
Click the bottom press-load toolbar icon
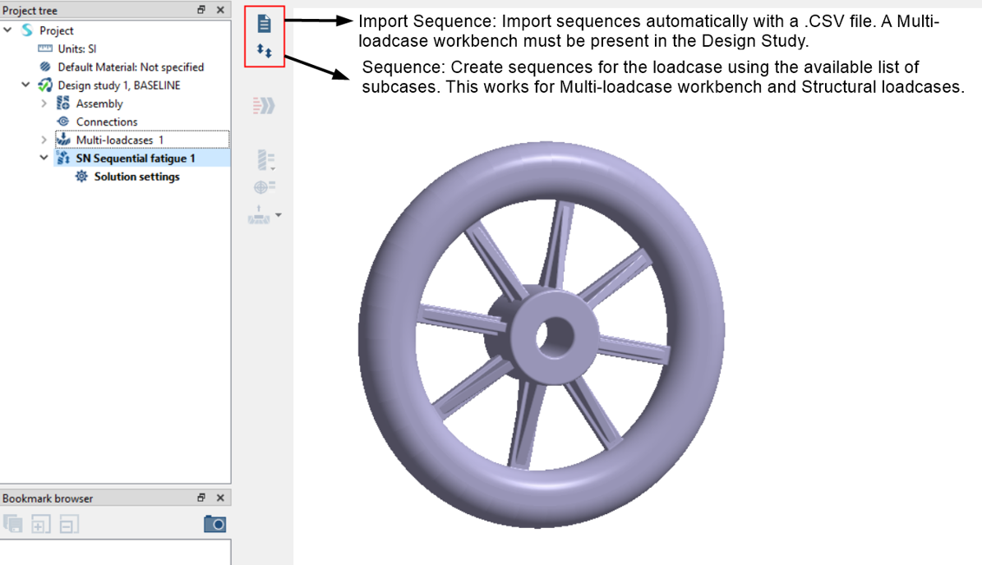tap(258, 215)
